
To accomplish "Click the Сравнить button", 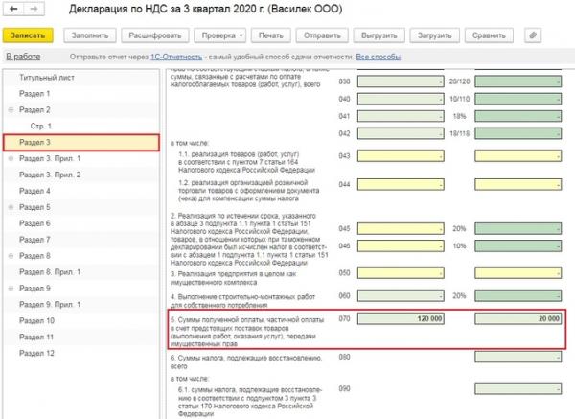I will click(489, 35).
